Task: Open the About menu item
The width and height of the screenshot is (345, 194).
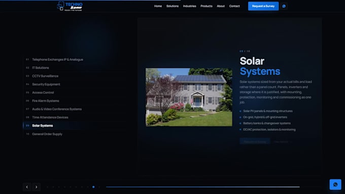Action: pyautogui.click(x=221, y=6)
